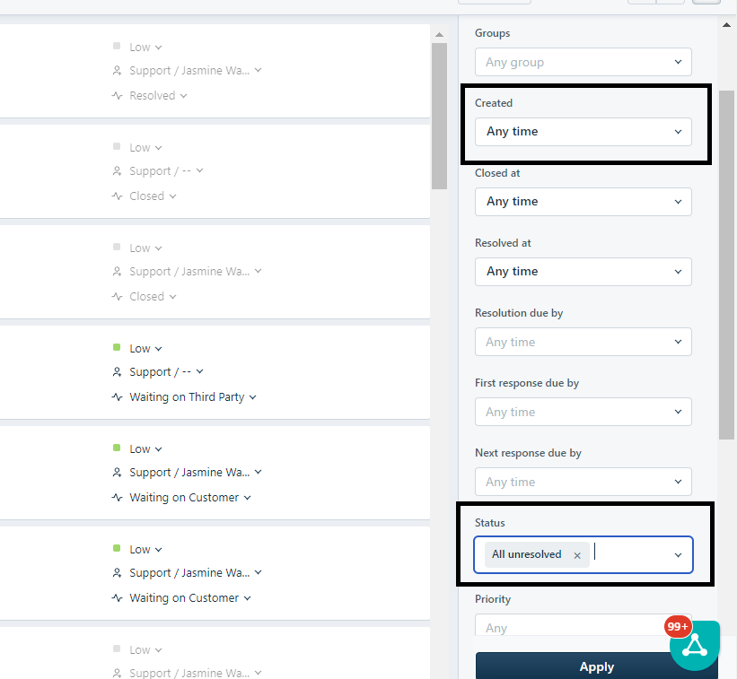Open the Next response due by dropdown

[x=583, y=482]
